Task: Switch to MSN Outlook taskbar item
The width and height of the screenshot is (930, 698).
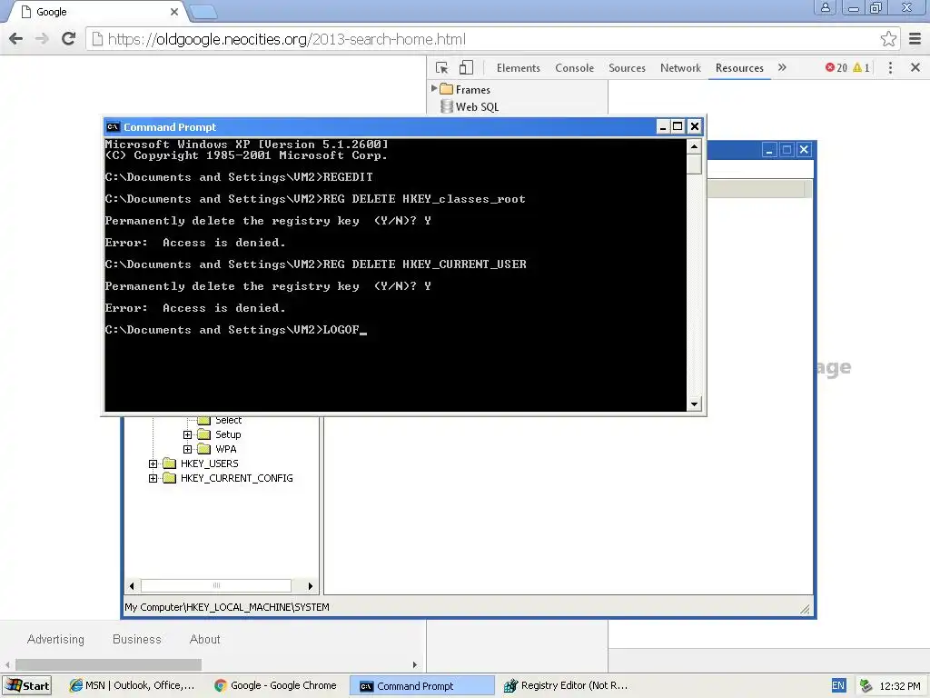Action: [x=132, y=685]
